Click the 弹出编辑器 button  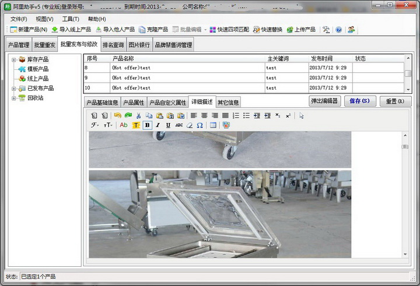pos(324,101)
